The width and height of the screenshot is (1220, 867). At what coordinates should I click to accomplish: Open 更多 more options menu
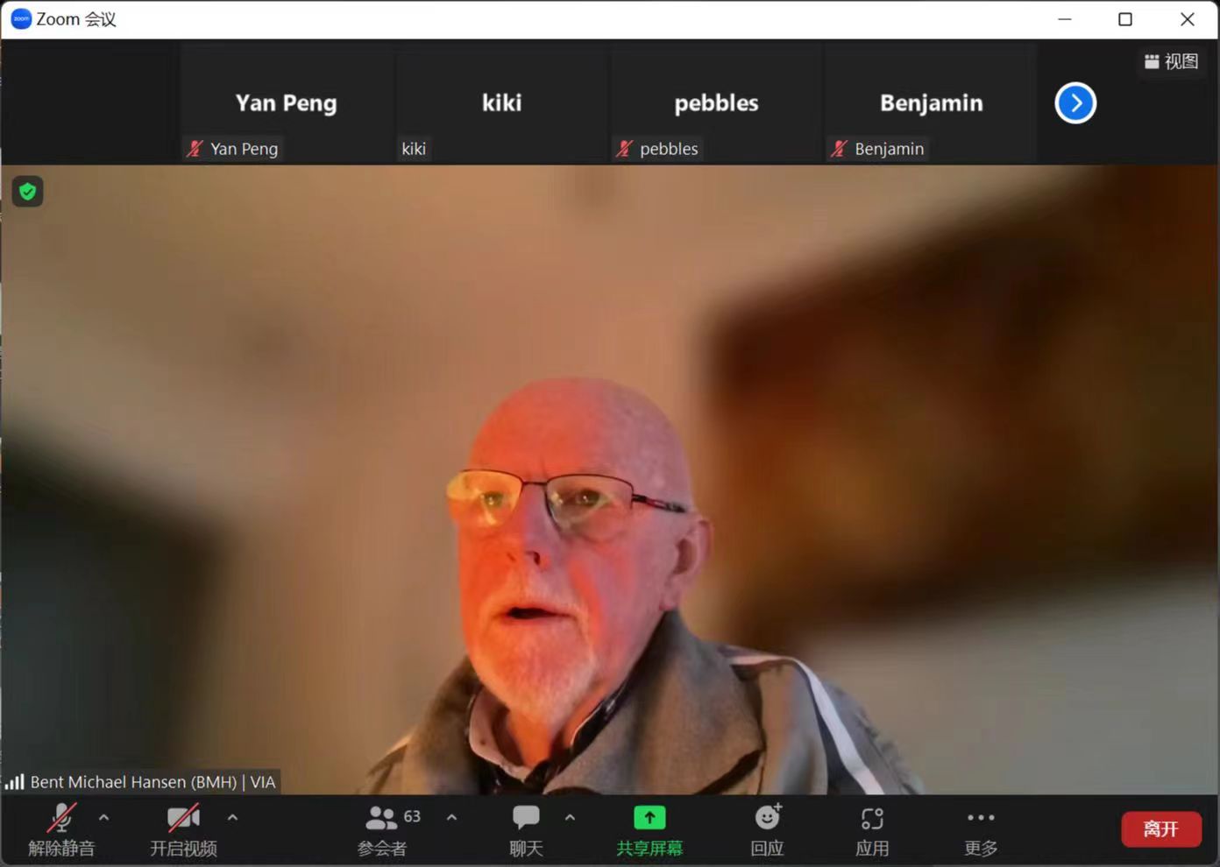[981, 829]
